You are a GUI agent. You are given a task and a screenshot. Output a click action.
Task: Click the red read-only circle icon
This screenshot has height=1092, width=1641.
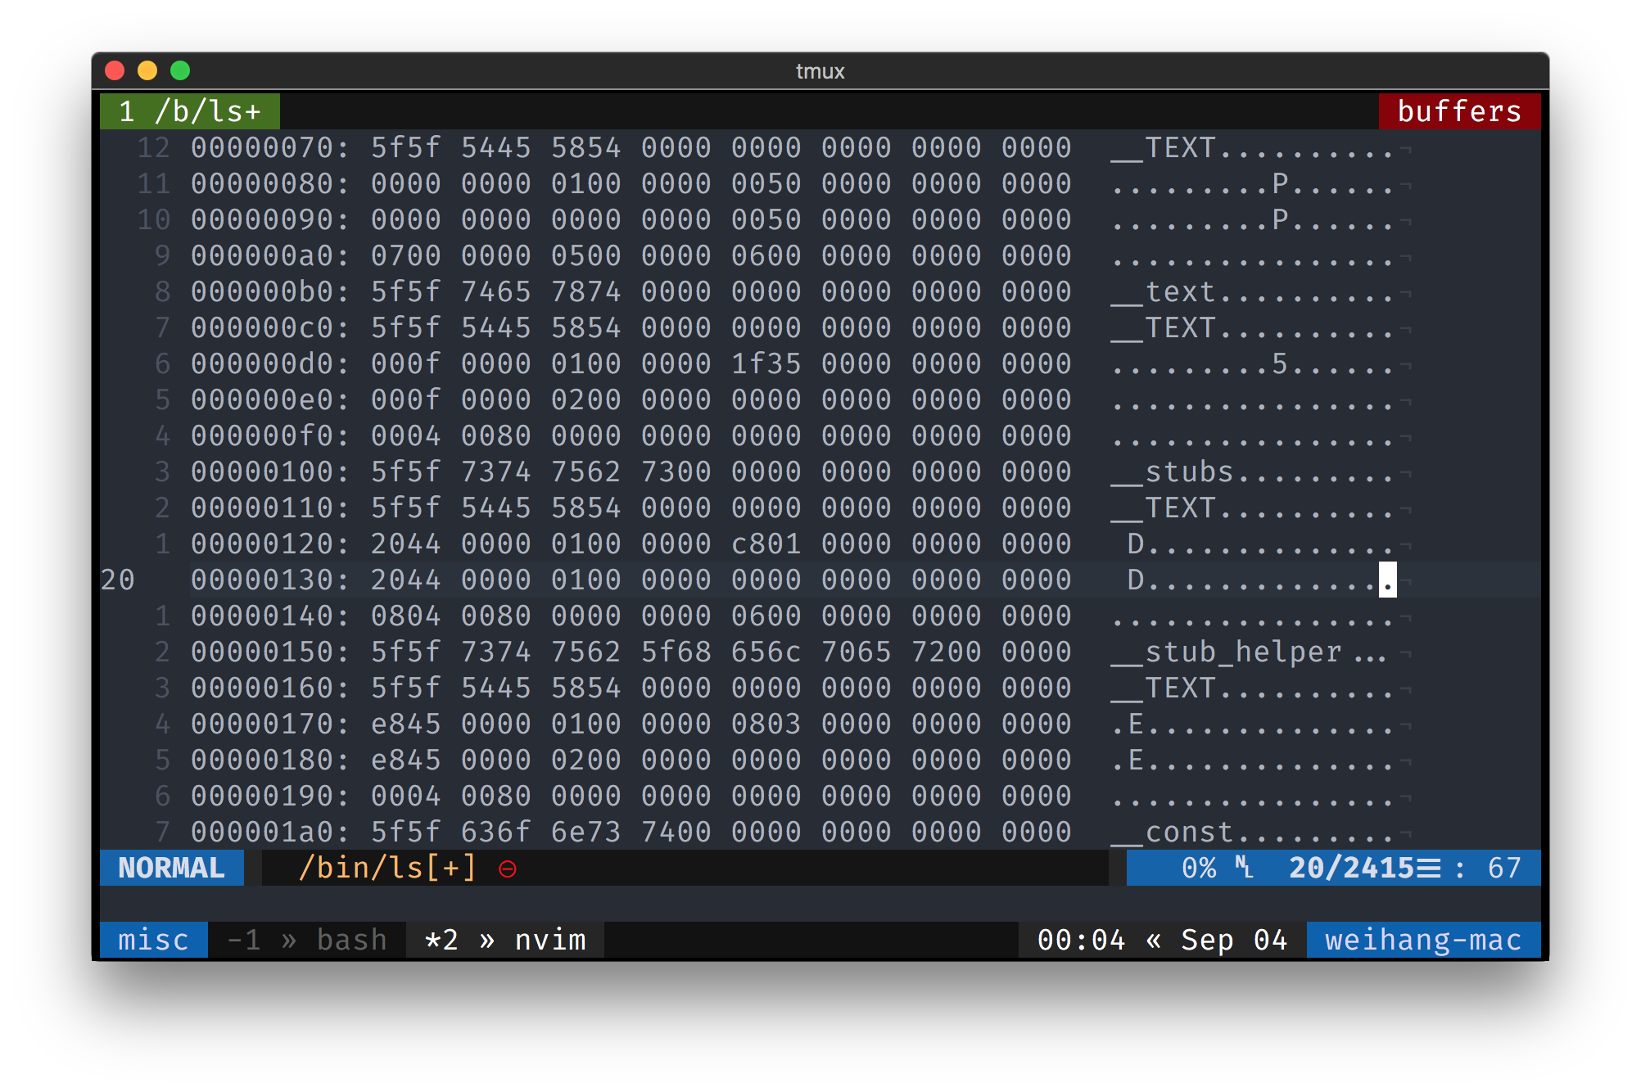508,869
